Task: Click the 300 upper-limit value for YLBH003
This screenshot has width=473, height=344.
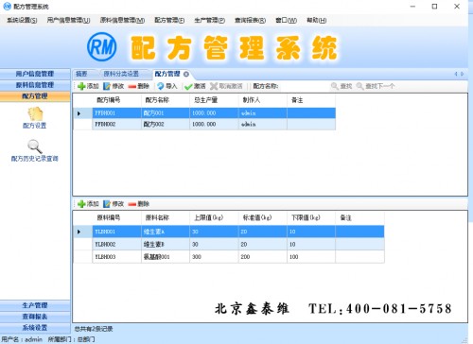Action: click(214, 257)
